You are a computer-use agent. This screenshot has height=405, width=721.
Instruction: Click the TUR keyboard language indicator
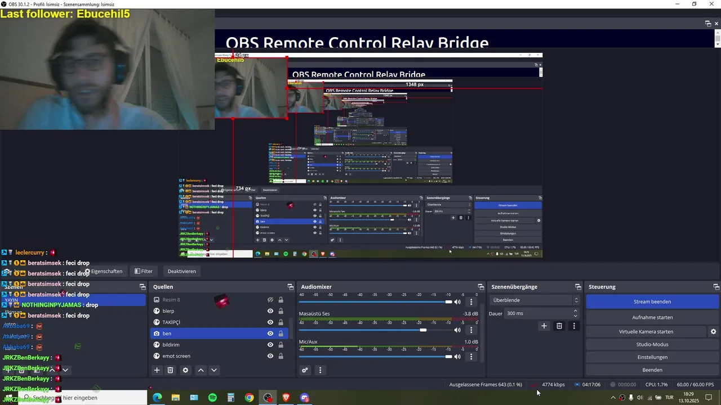click(x=669, y=398)
